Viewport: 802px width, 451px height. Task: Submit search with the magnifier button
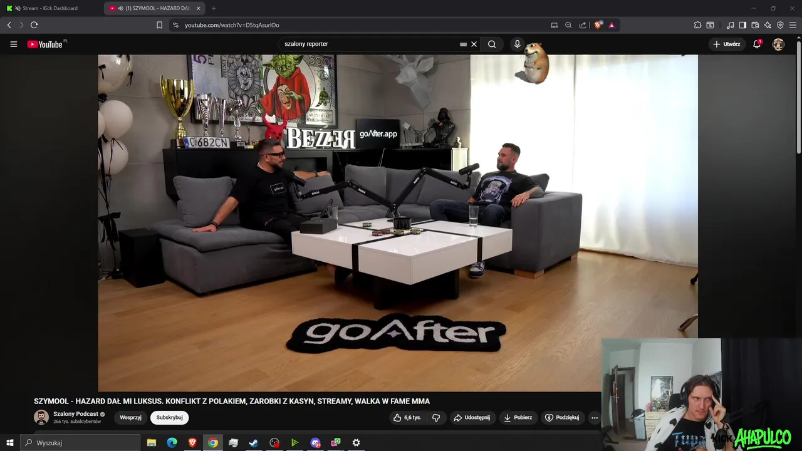pyautogui.click(x=492, y=44)
